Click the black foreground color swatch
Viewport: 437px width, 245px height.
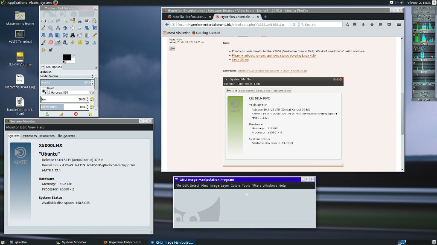point(67,57)
